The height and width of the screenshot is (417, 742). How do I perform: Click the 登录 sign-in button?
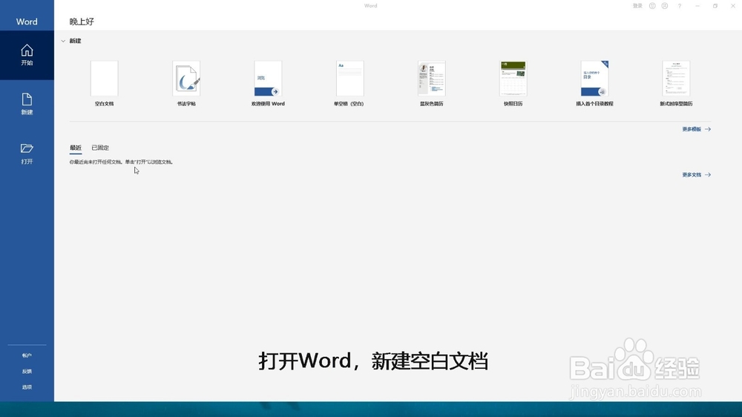[637, 6]
